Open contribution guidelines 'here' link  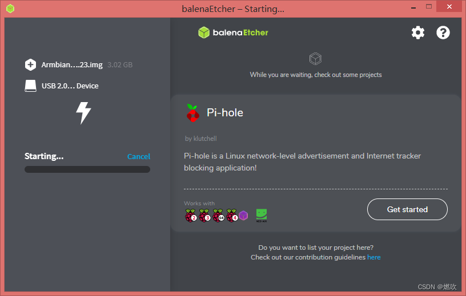tap(374, 257)
